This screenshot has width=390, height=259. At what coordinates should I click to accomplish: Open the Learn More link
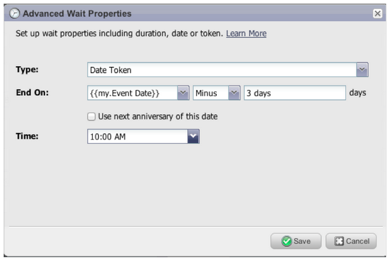(x=246, y=33)
